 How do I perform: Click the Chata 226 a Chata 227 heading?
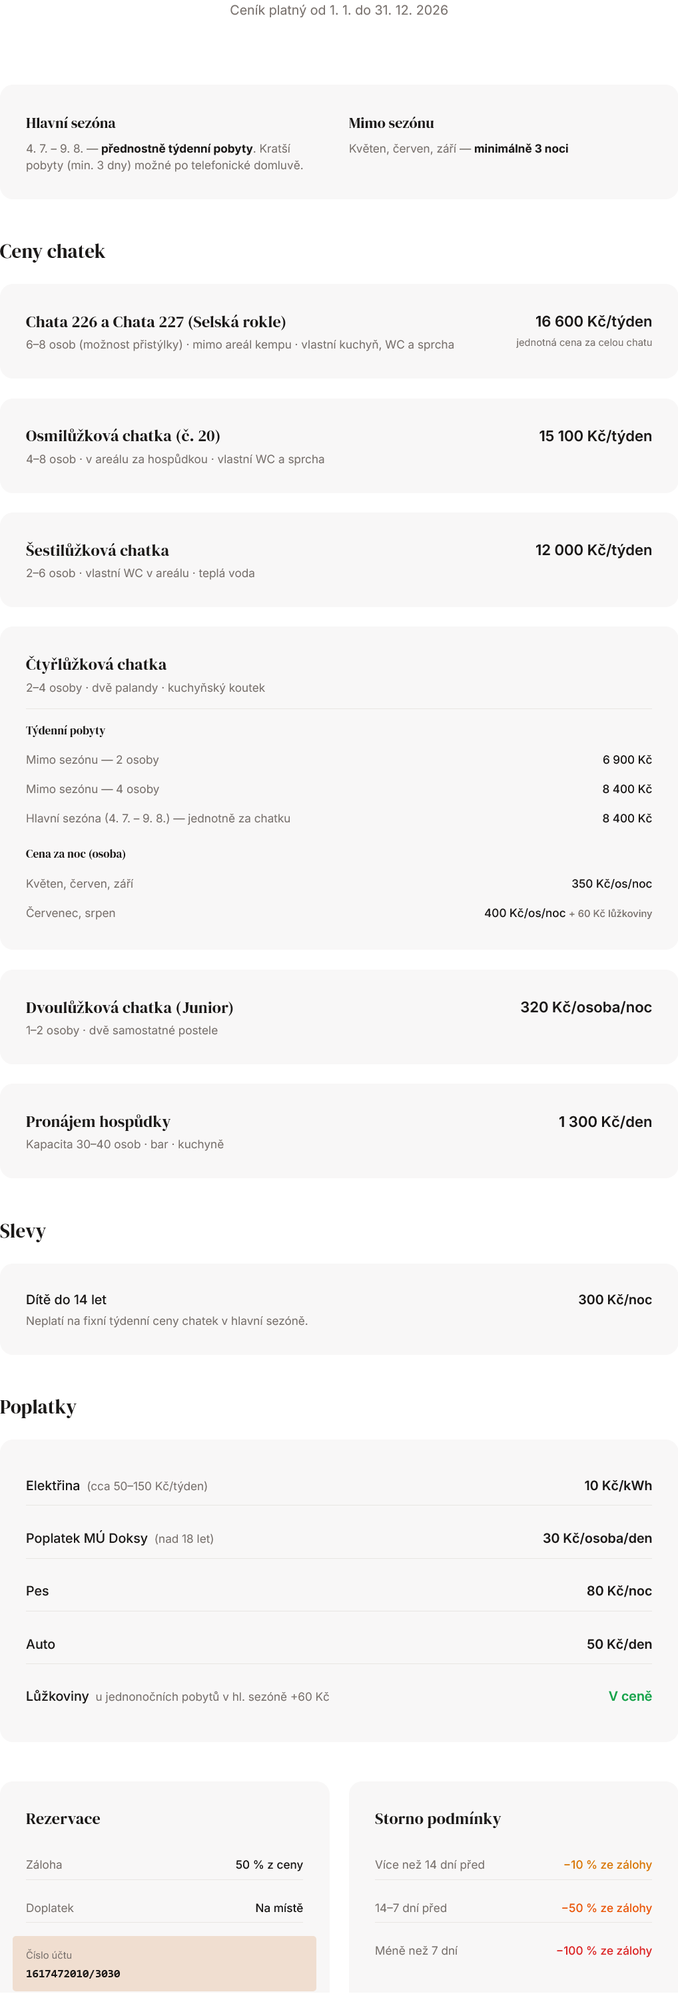point(156,321)
